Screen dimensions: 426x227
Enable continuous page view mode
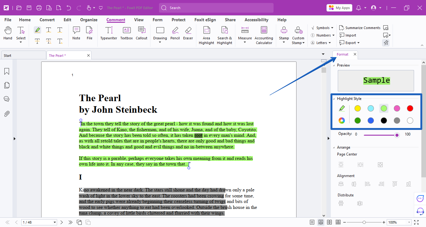[x=321, y=222]
